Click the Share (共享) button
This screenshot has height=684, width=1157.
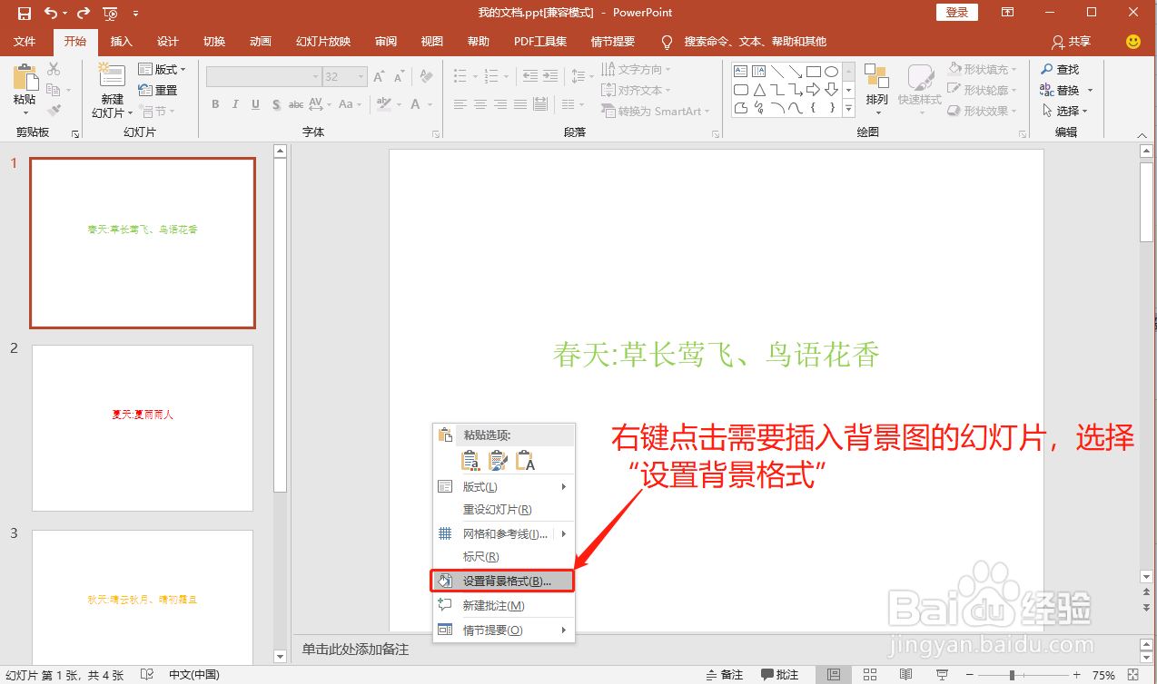coord(1072,42)
